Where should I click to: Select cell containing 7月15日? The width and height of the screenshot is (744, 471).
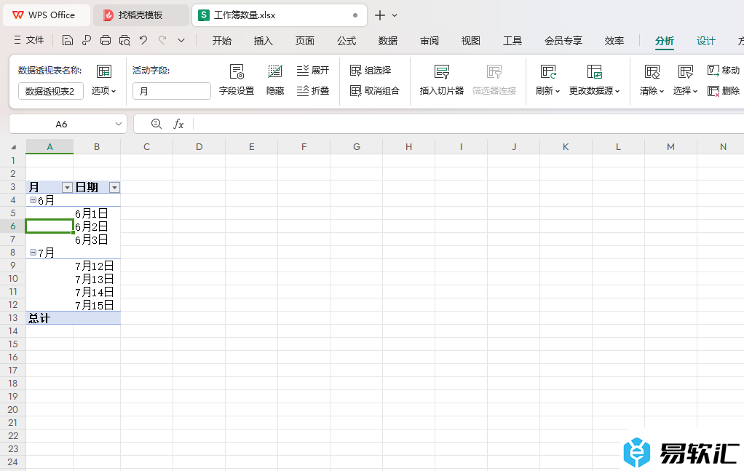pos(97,305)
